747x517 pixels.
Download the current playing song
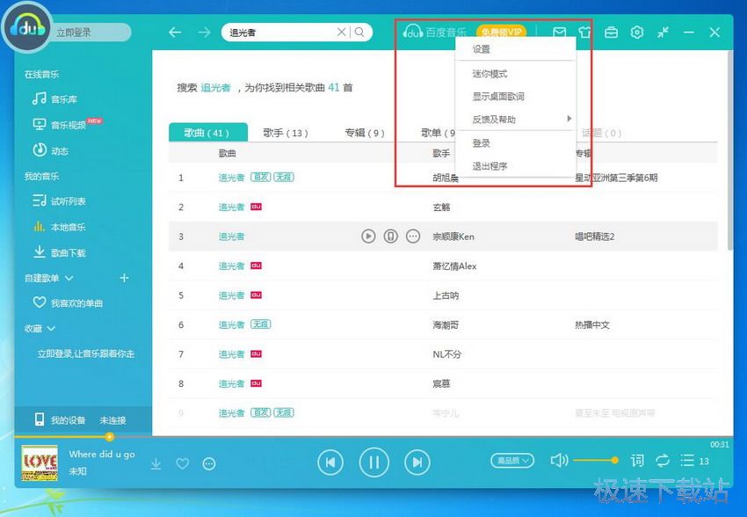coord(156,463)
